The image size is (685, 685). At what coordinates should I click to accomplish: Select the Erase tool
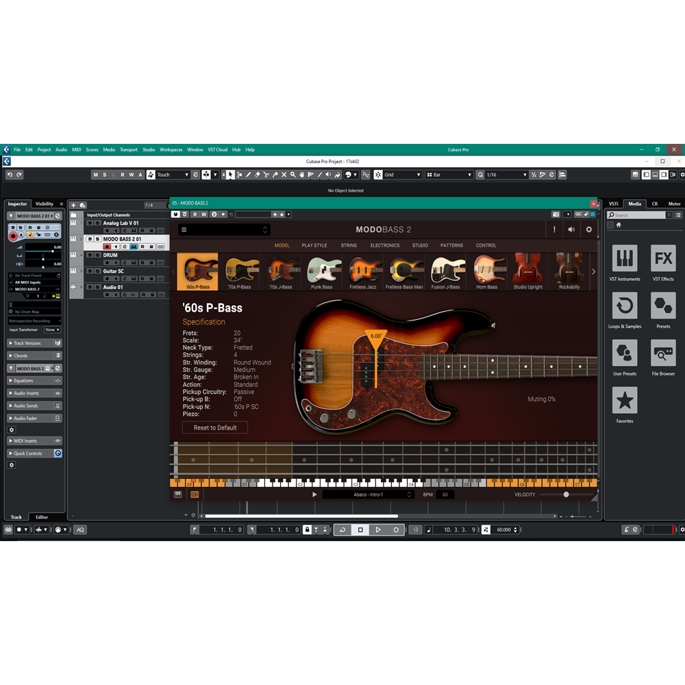(x=258, y=175)
